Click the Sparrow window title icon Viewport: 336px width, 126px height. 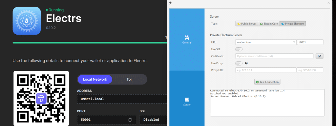(x=170, y=3)
